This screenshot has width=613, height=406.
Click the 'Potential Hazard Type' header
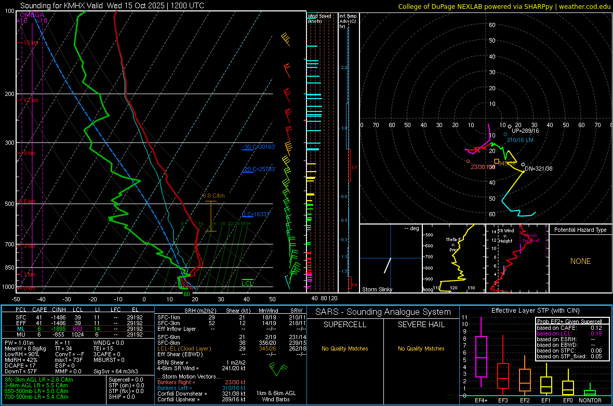click(x=580, y=230)
